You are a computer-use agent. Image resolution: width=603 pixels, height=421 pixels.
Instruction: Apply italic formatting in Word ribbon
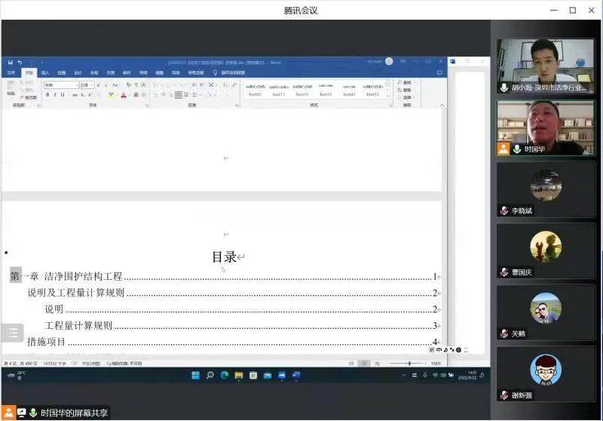point(55,94)
